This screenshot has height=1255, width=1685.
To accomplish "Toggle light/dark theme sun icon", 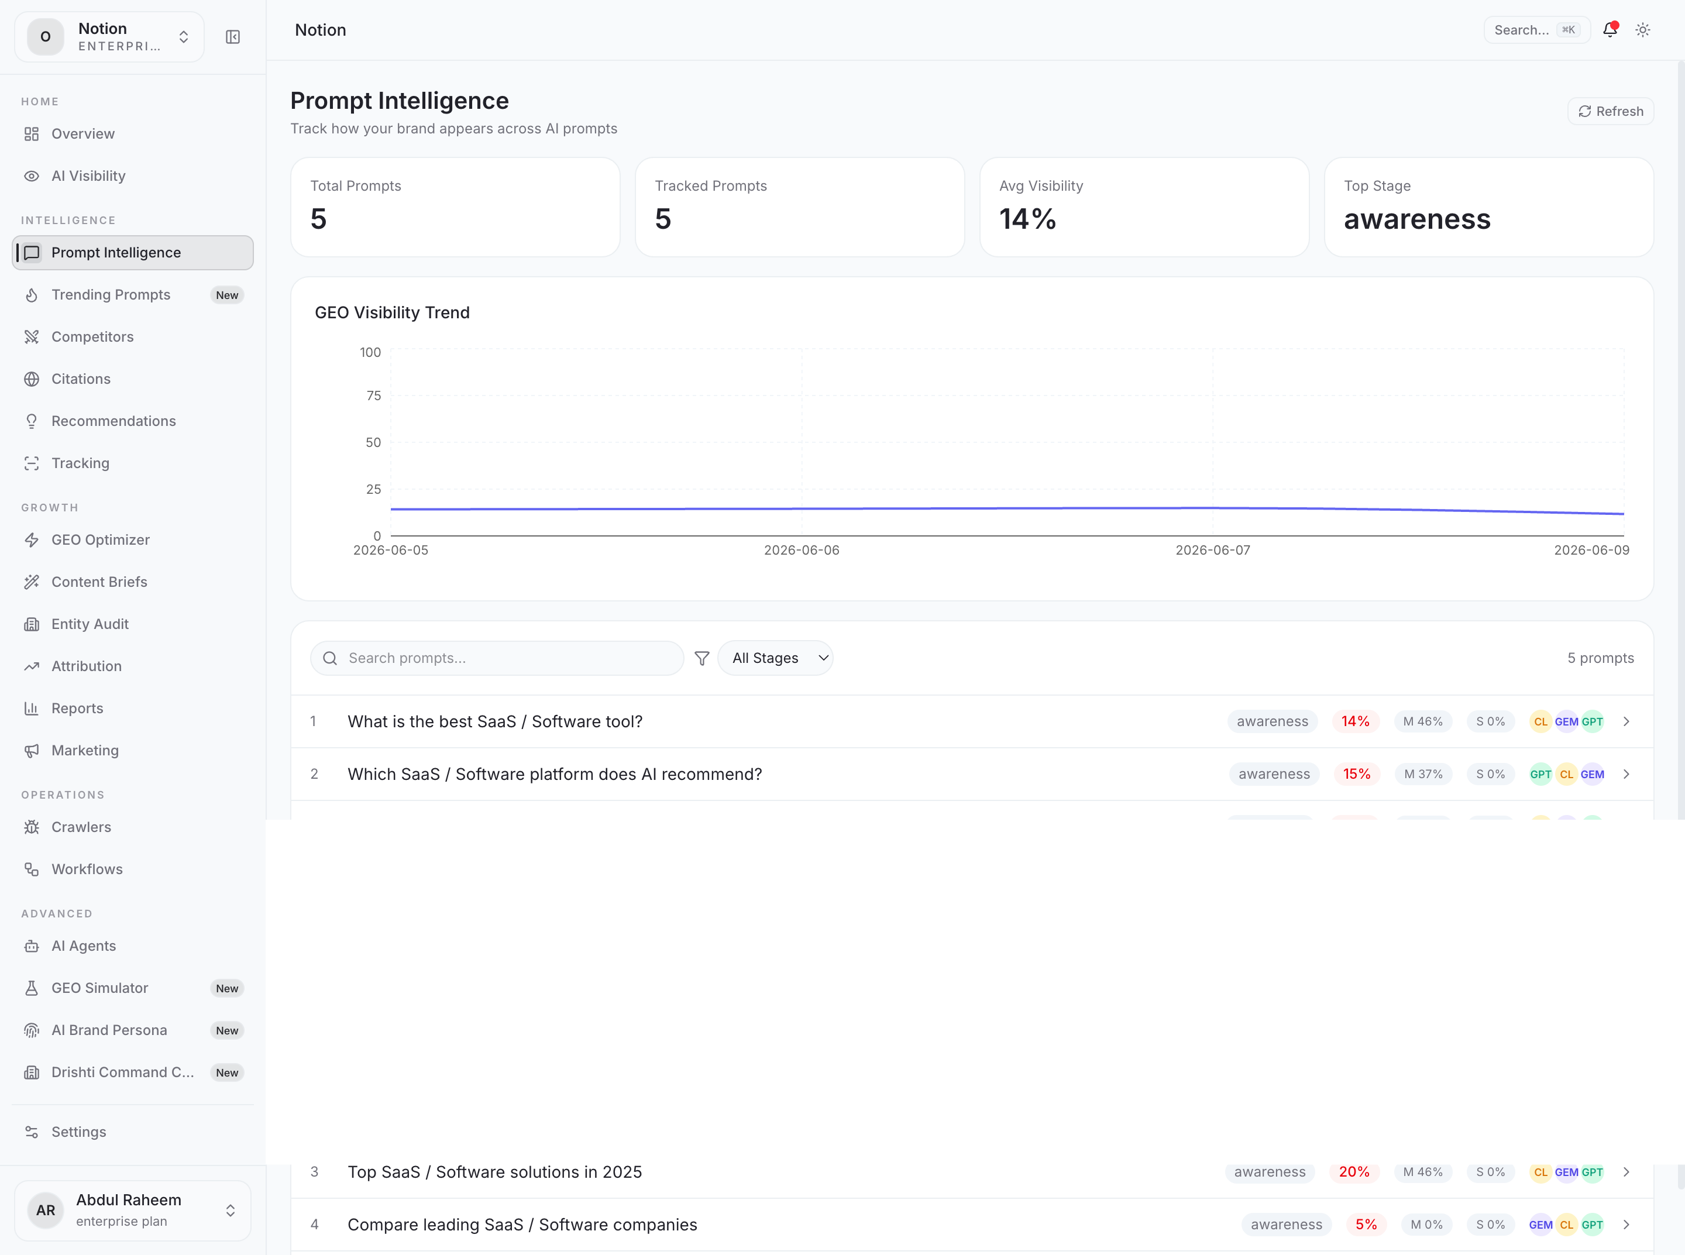I will [x=1642, y=30].
